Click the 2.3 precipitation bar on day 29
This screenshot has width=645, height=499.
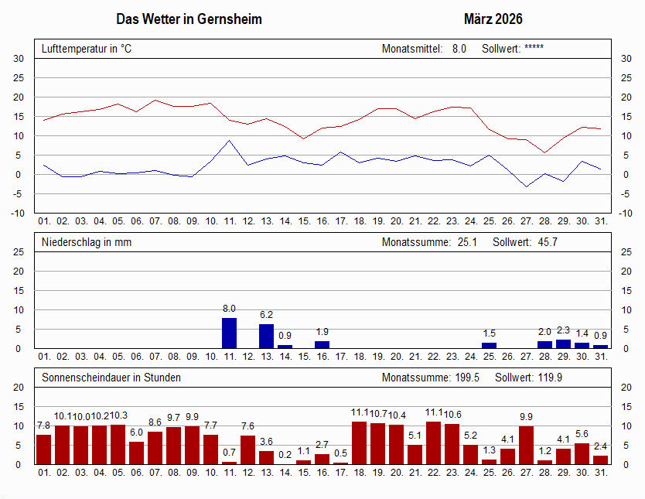pyautogui.click(x=563, y=344)
